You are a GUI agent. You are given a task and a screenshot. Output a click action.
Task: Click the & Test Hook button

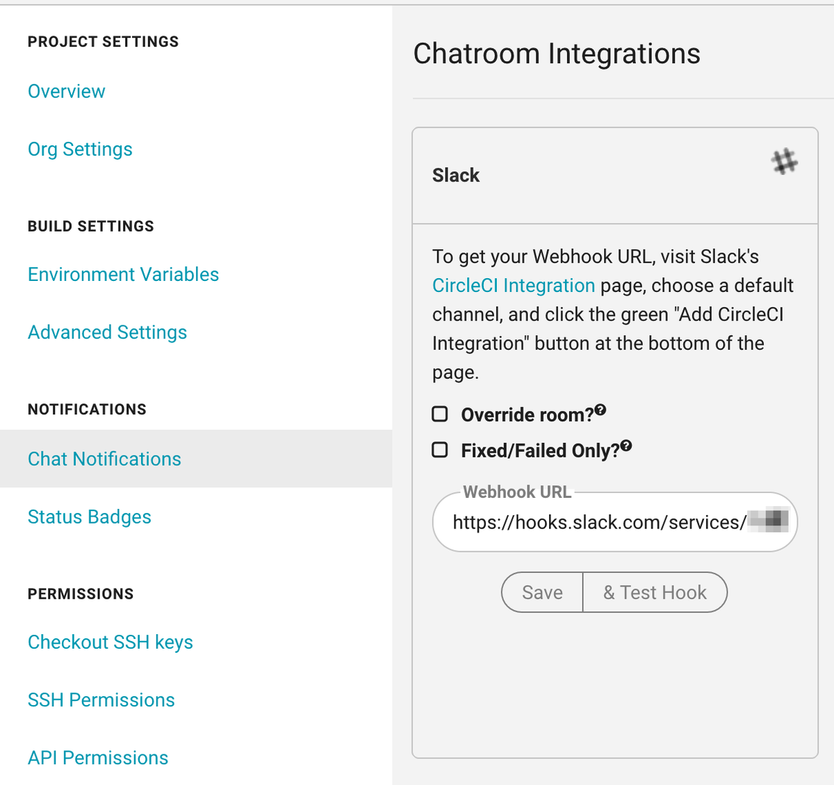click(x=655, y=592)
